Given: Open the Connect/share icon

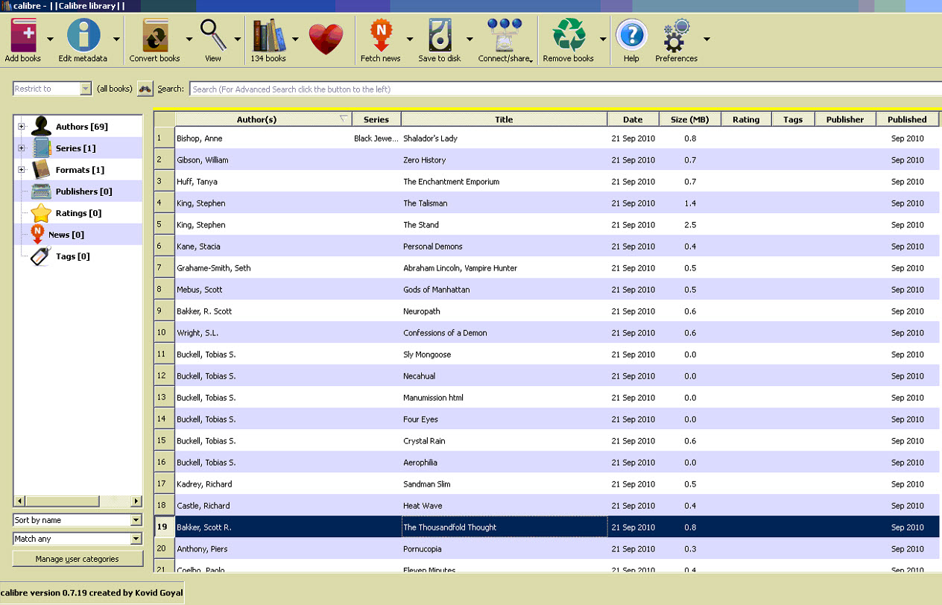Looking at the screenshot, I should [x=505, y=35].
